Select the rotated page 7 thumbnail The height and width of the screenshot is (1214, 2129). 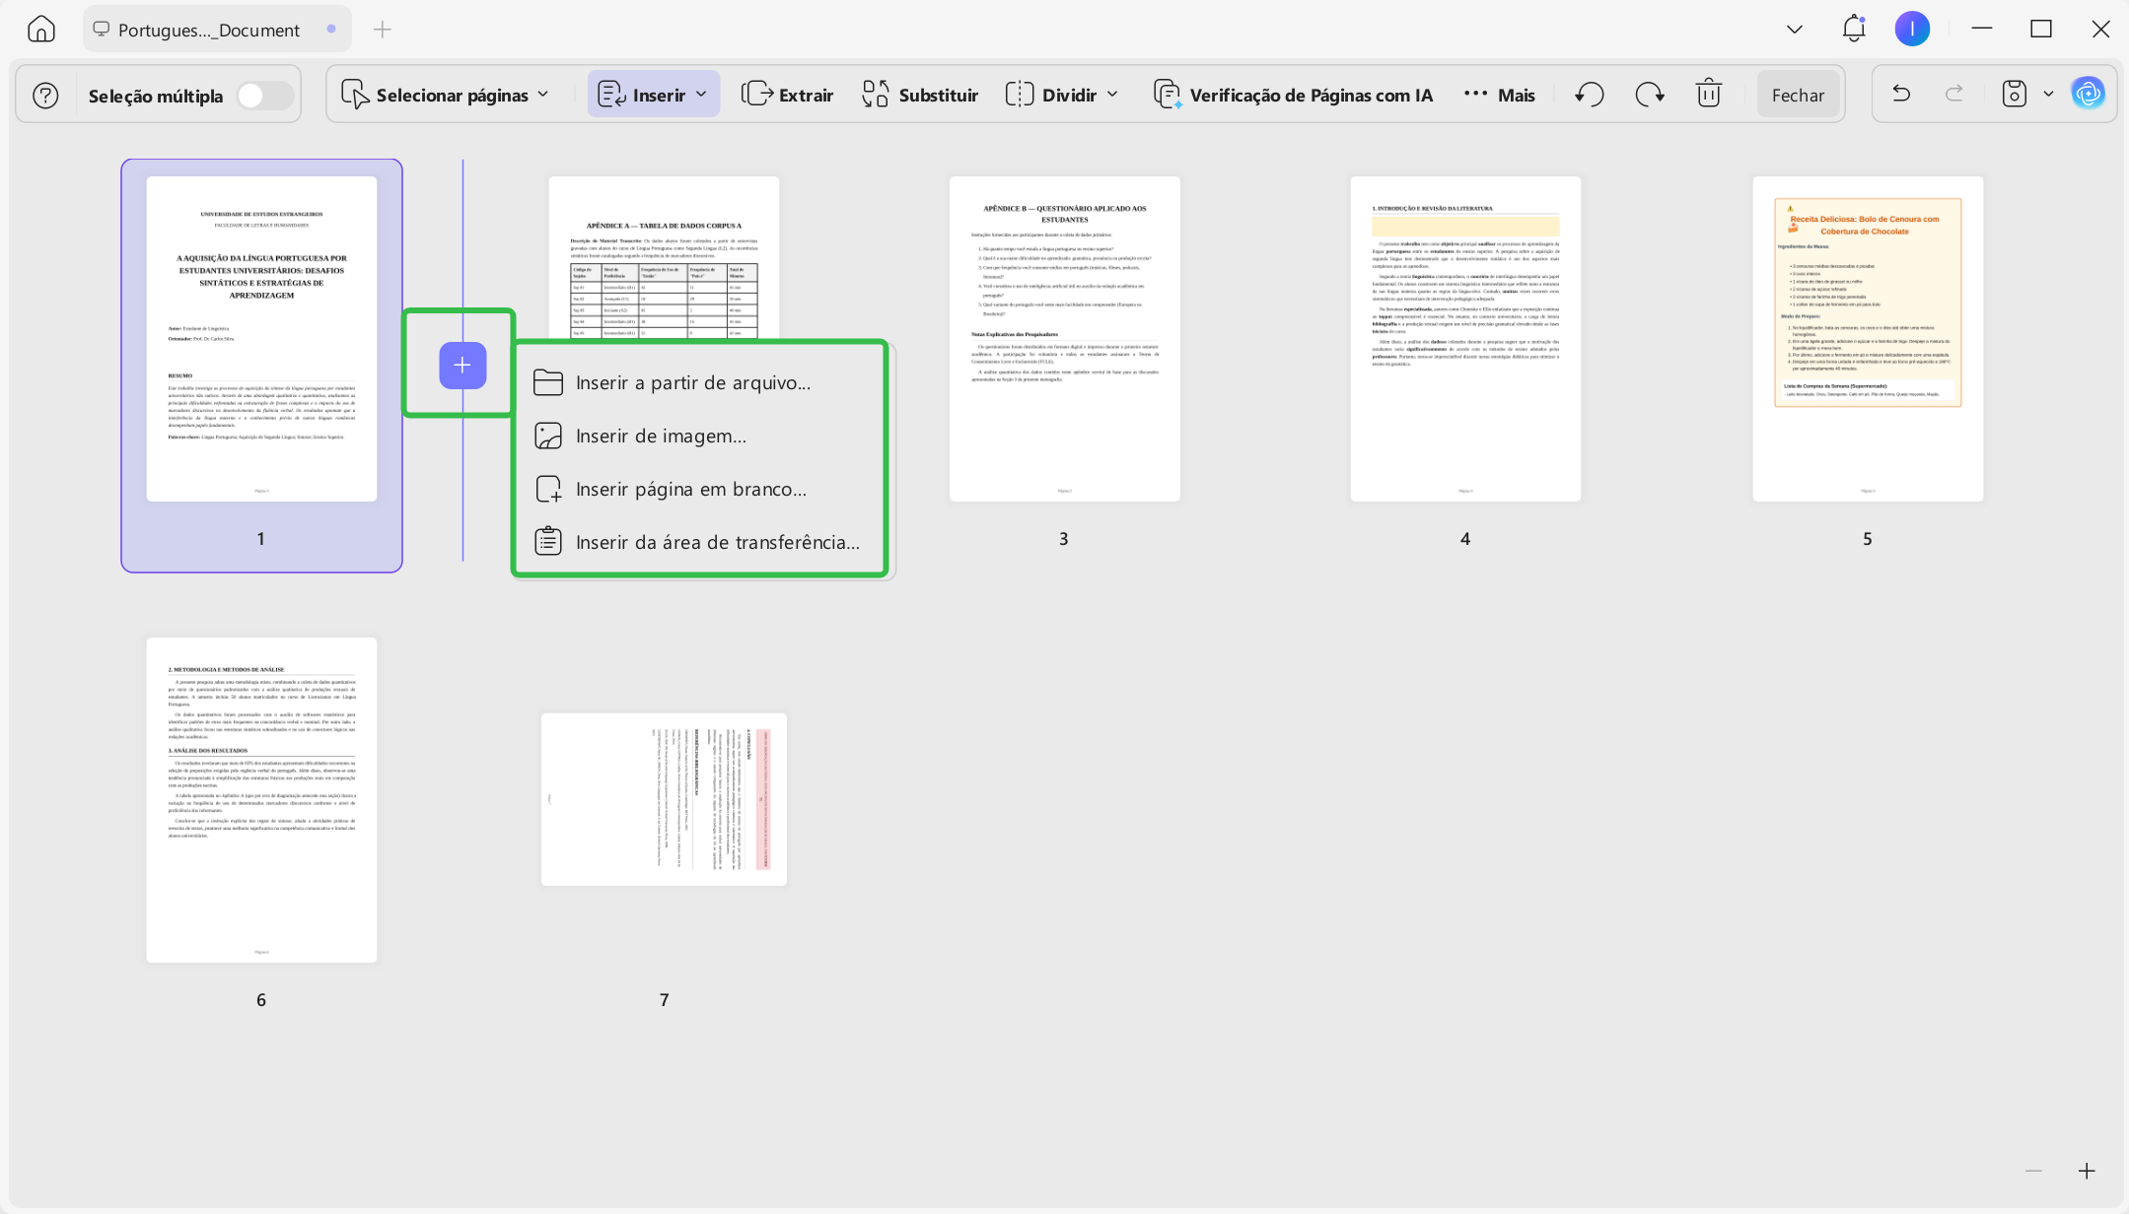tap(664, 799)
